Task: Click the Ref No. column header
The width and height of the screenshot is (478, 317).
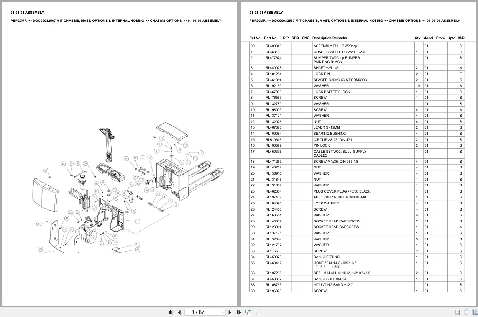Action: (255, 38)
